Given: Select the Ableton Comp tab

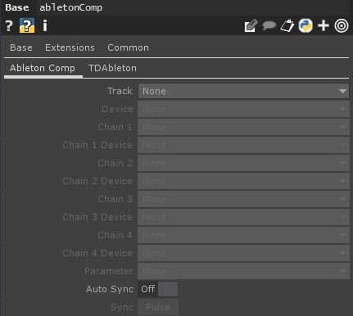Looking at the screenshot, I should pos(43,68).
